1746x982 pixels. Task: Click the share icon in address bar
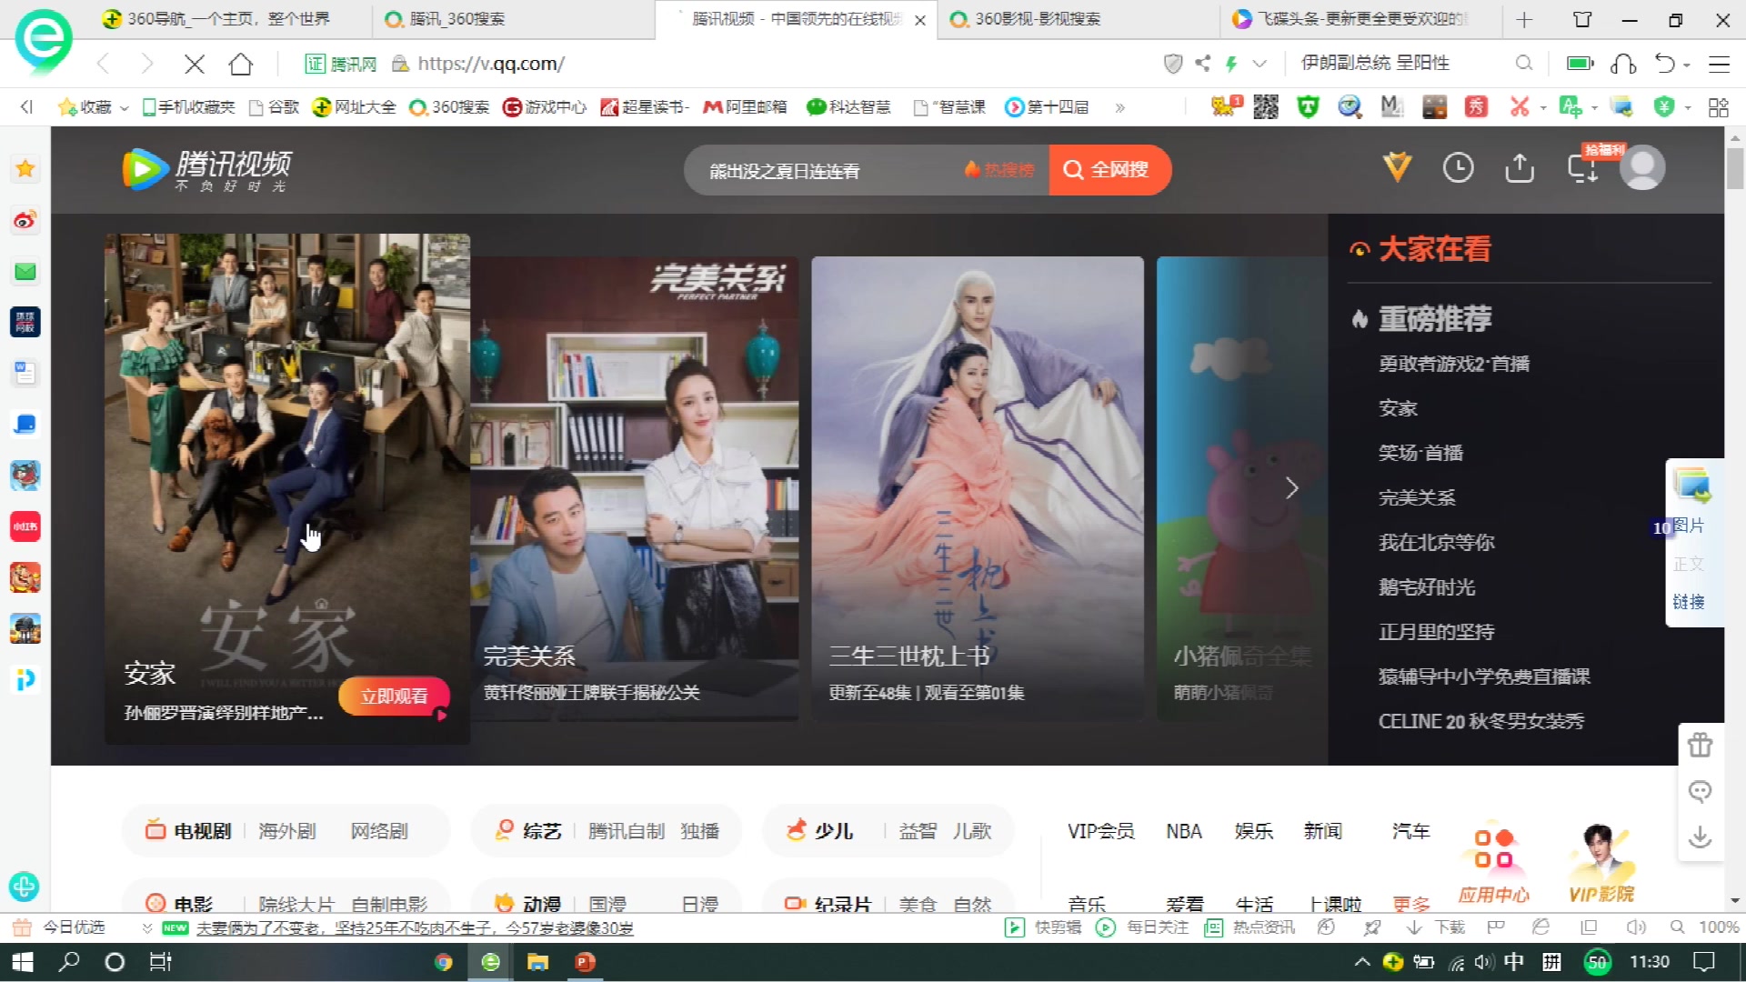[x=1203, y=63]
